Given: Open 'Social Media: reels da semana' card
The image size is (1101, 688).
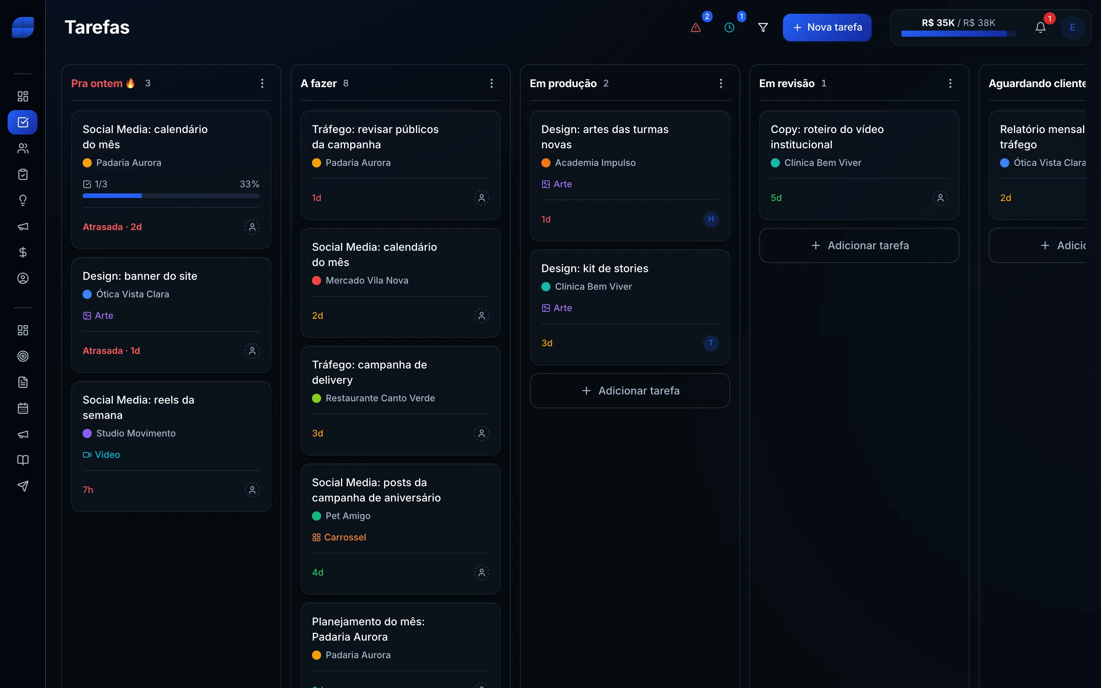Looking at the screenshot, I should pyautogui.click(x=171, y=447).
